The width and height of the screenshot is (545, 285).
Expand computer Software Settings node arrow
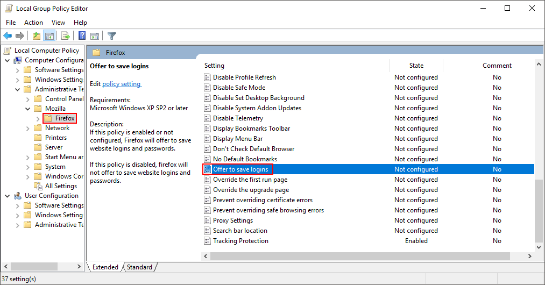point(17,70)
